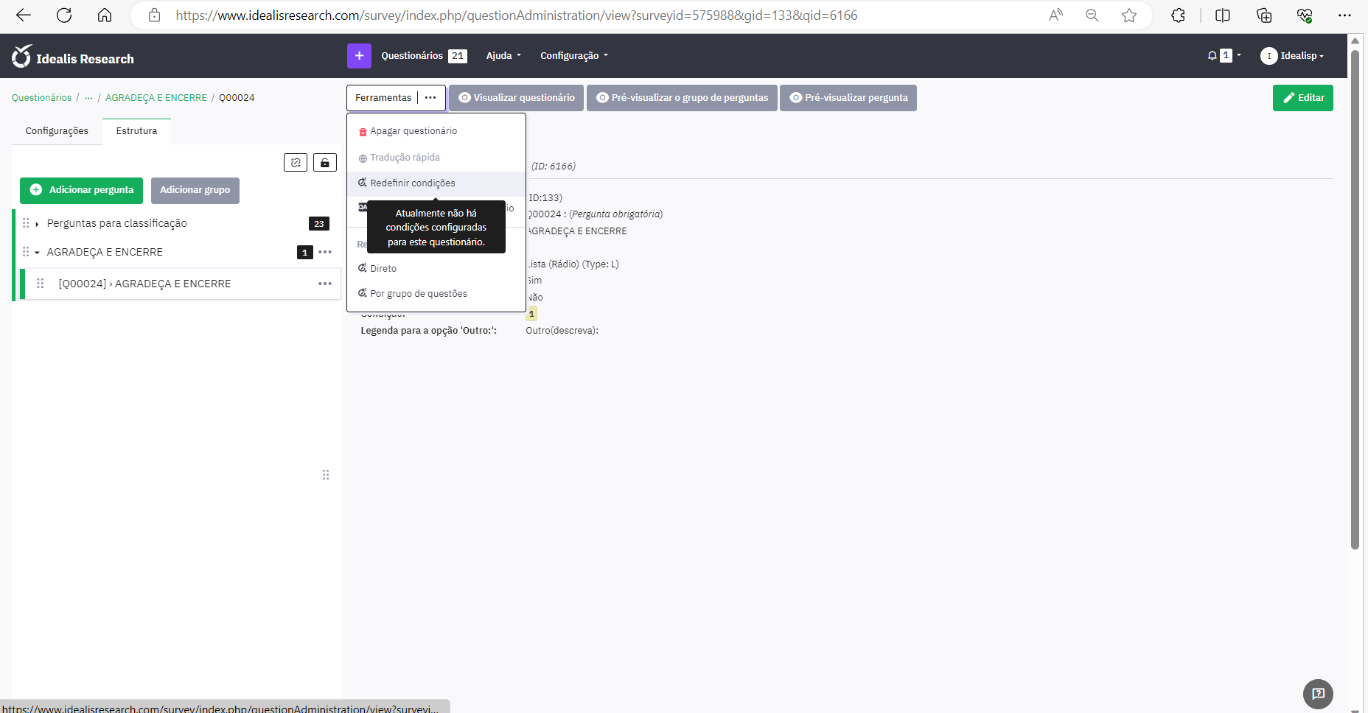Expand the Perguntas para classificação group

[37, 224]
